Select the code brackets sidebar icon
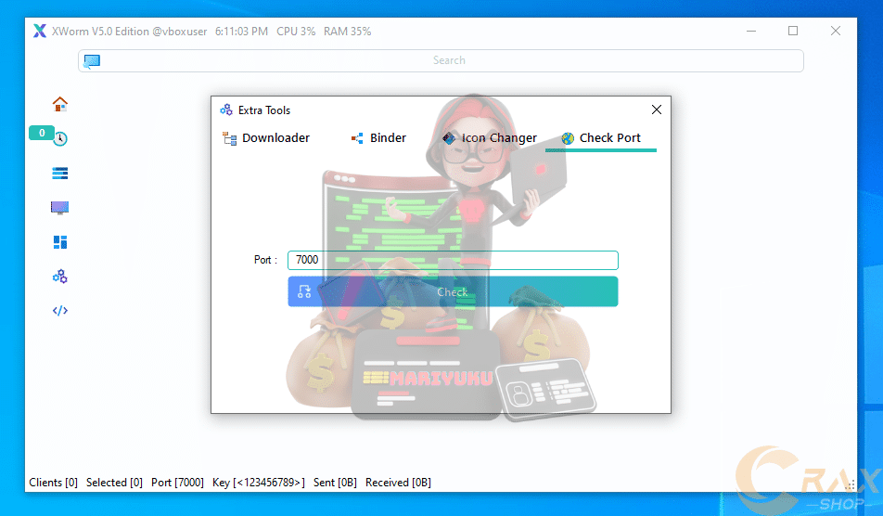Viewport: 883px width, 516px height. (x=60, y=311)
